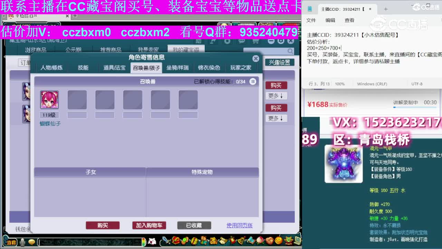Open the red treasure chest icon
442x249 pixels.
point(176,240)
